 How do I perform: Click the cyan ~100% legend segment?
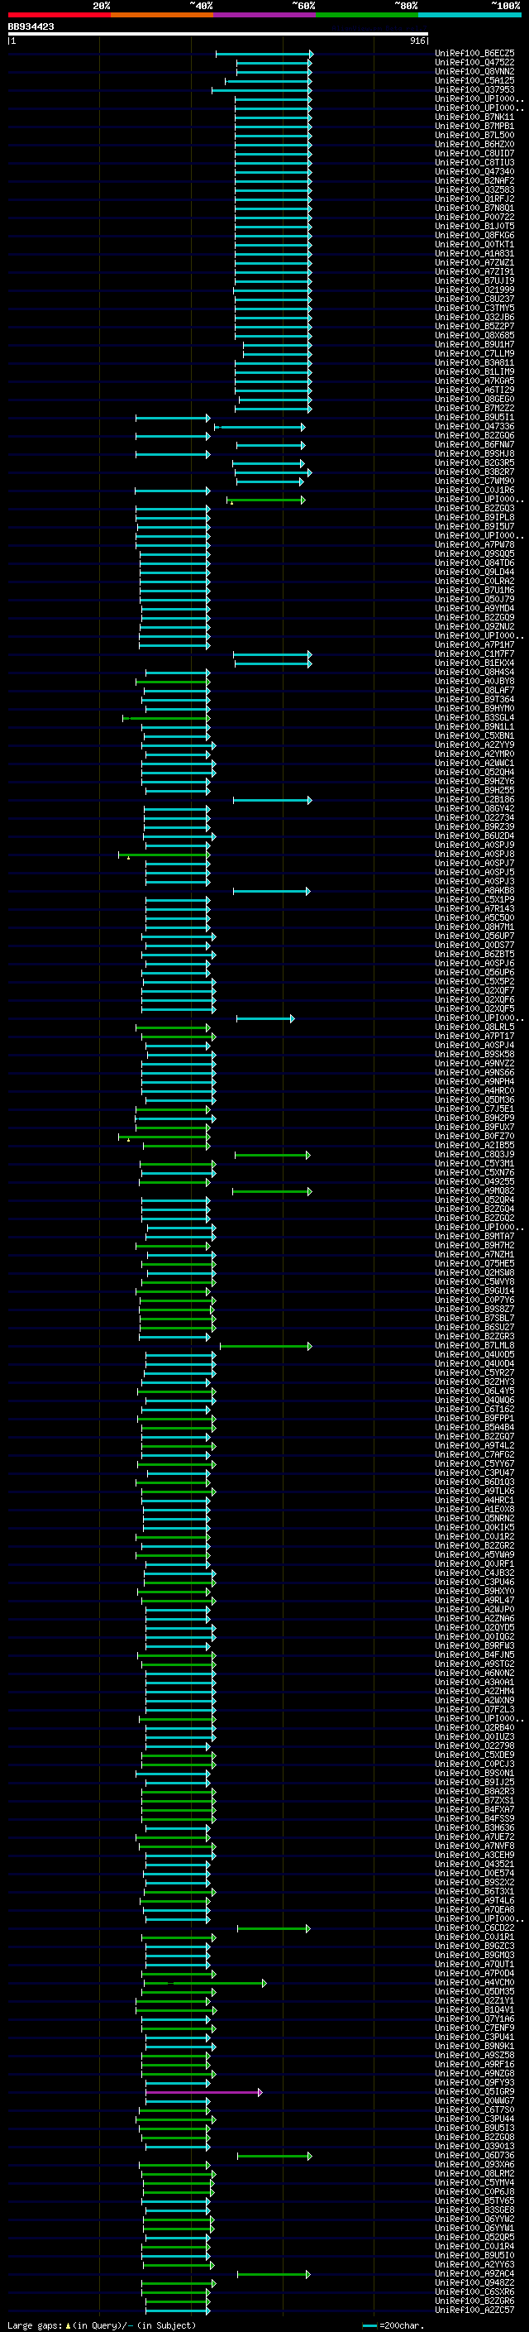pyautogui.click(x=469, y=15)
